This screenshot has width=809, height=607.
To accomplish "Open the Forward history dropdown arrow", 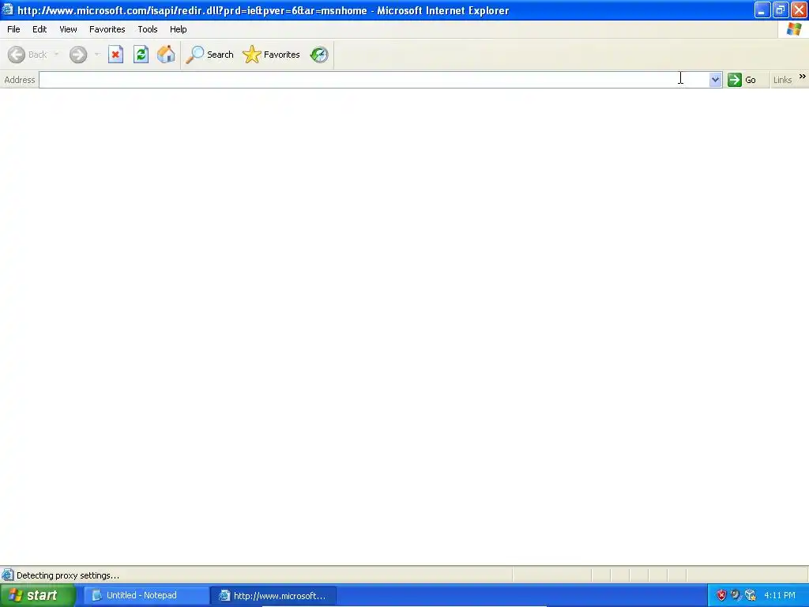I will 97,55.
